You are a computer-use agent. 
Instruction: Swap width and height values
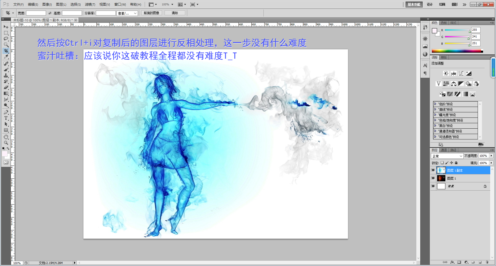[50, 13]
